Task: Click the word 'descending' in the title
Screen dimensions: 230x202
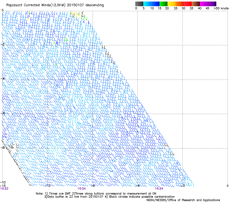Action: (94, 5)
